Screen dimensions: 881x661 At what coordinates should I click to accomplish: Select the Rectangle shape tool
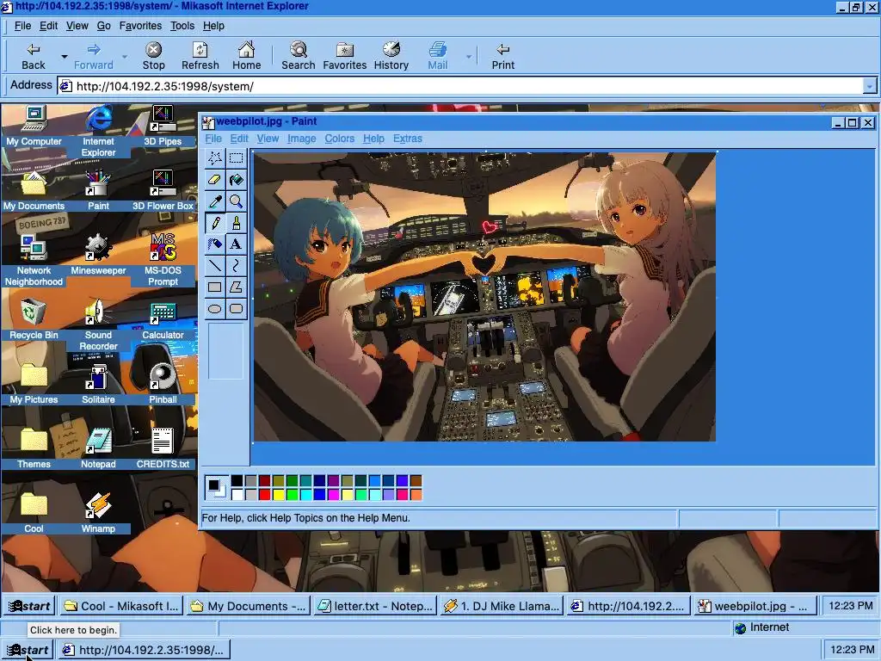click(215, 287)
